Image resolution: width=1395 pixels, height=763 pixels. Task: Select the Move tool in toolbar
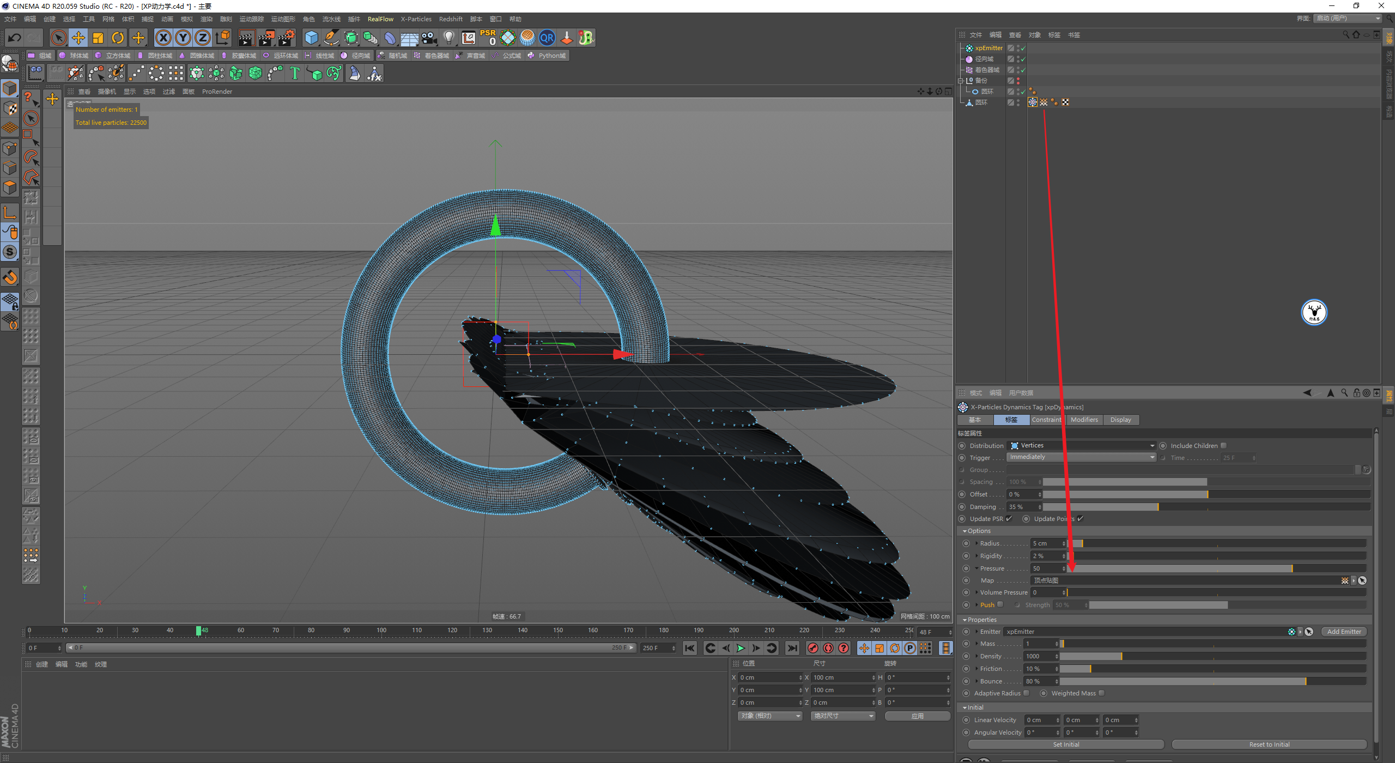pos(78,38)
